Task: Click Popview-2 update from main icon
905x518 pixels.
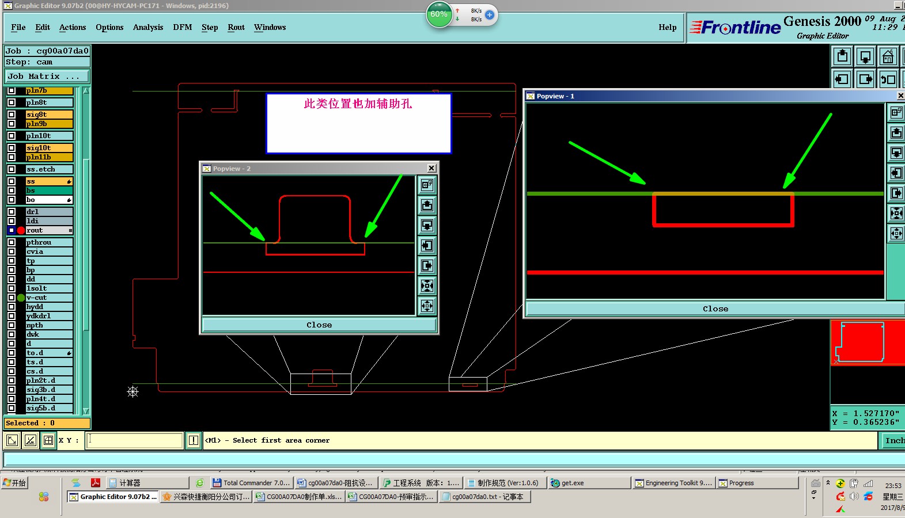Action: [427, 185]
